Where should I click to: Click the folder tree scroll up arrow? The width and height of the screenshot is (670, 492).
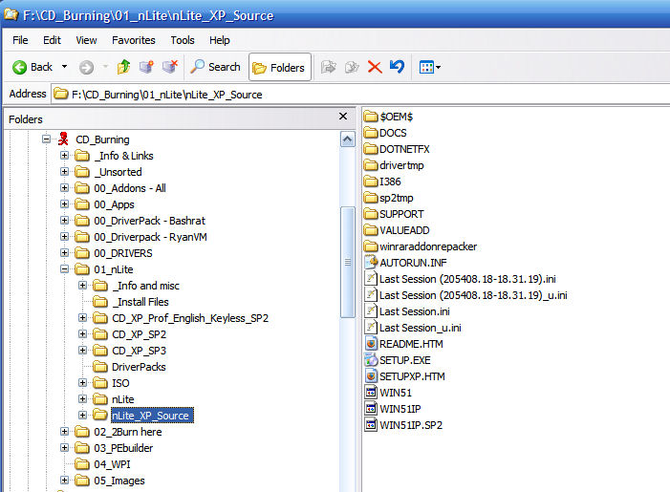pyautogui.click(x=348, y=139)
